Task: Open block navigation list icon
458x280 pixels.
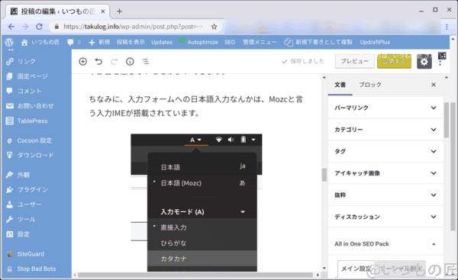Action: [146, 62]
